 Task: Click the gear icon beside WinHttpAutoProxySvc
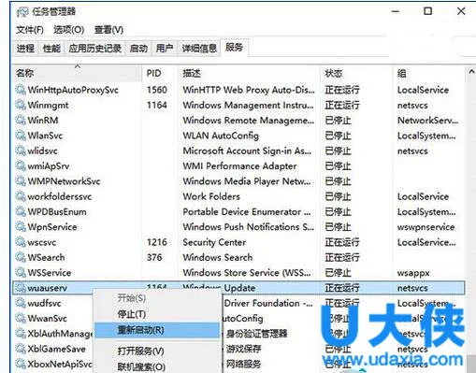(21, 90)
